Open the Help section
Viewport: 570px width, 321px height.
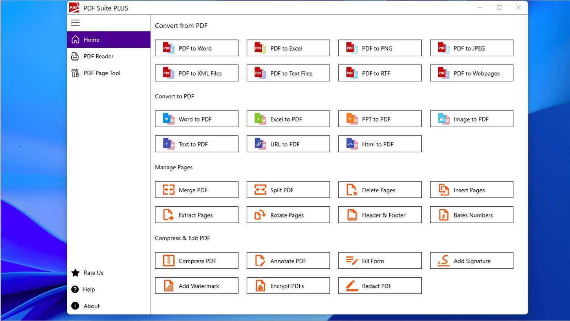pyautogui.click(x=88, y=289)
